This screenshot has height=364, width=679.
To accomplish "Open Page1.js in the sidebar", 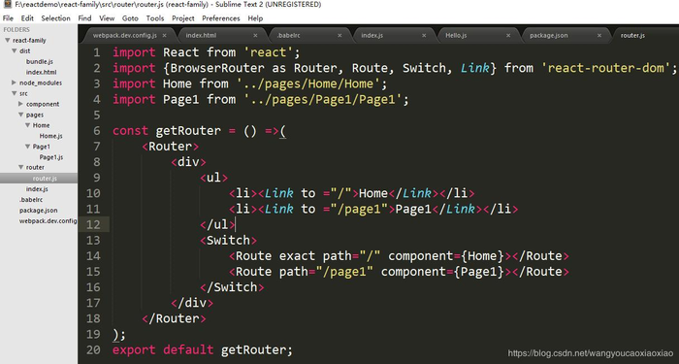I will [x=51, y=157].
